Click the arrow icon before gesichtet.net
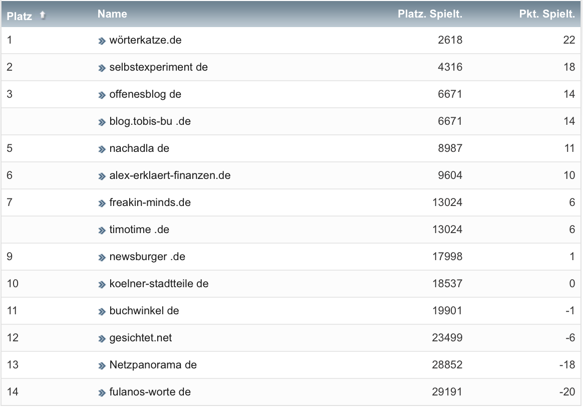583x408 pixels. click(x=102, y=339)
